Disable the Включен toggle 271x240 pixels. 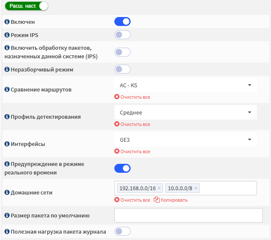[122, 22]
